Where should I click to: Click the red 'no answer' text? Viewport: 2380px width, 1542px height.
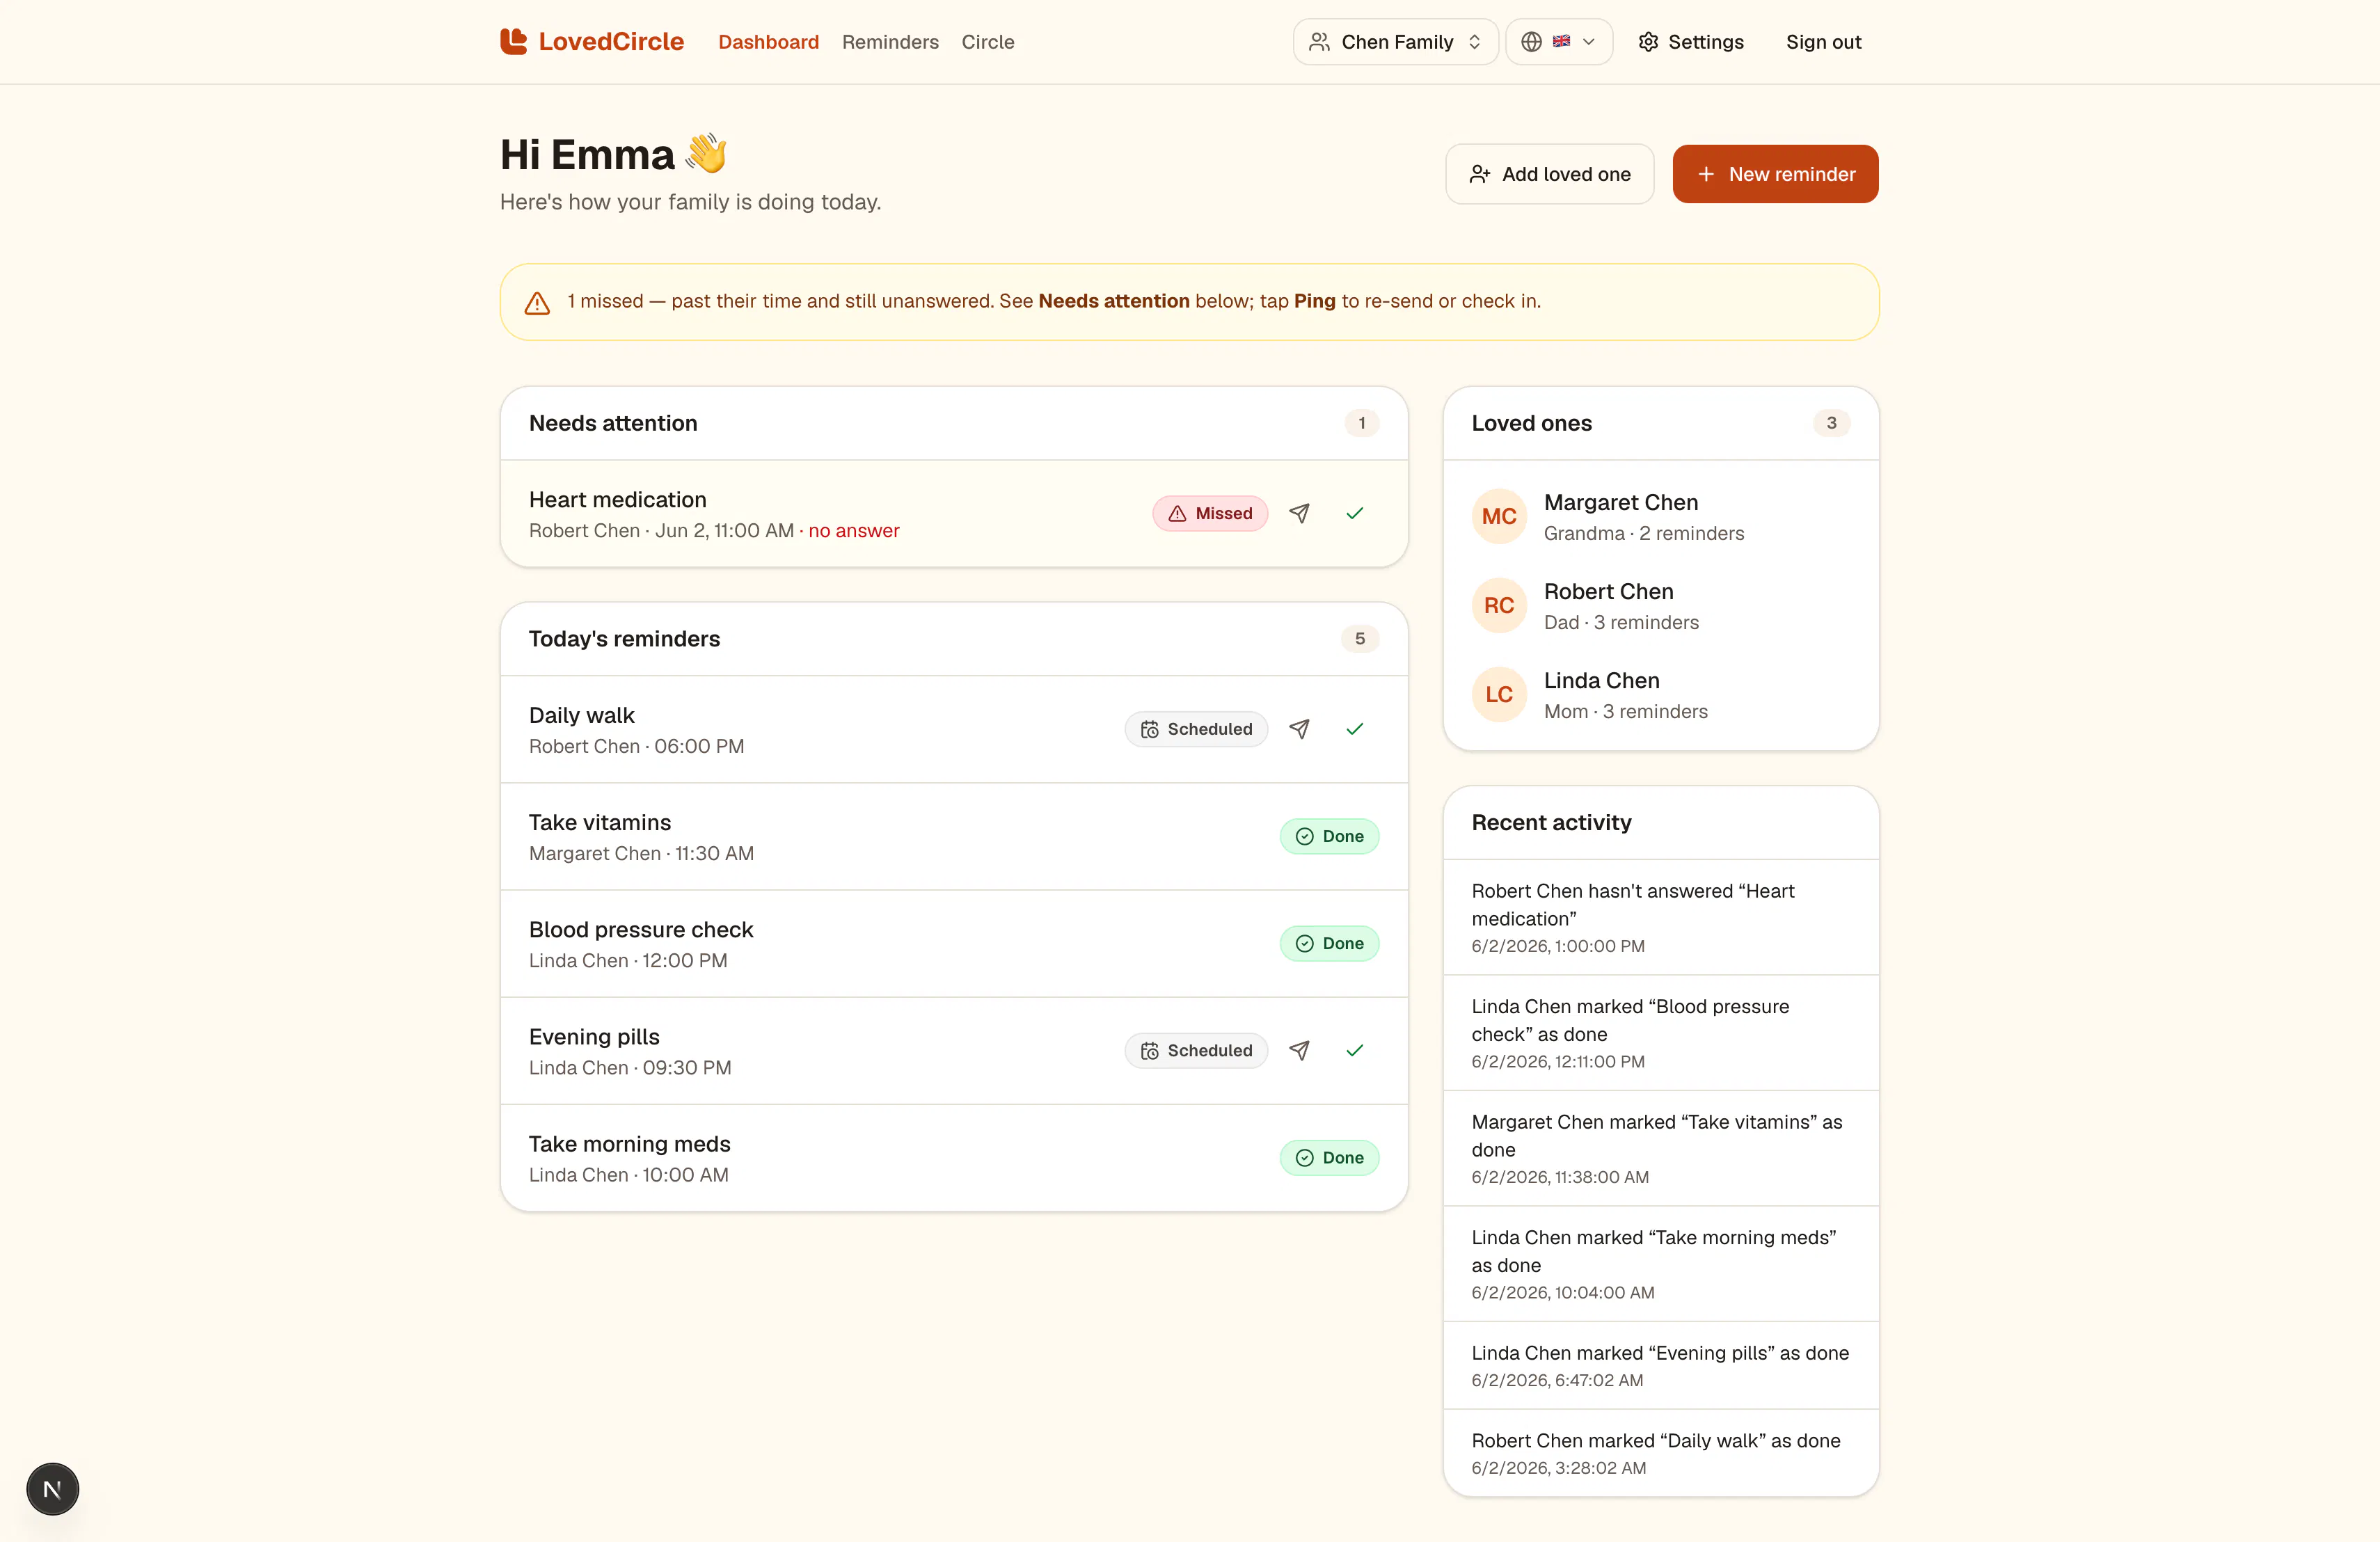click(x=853, y=530)
